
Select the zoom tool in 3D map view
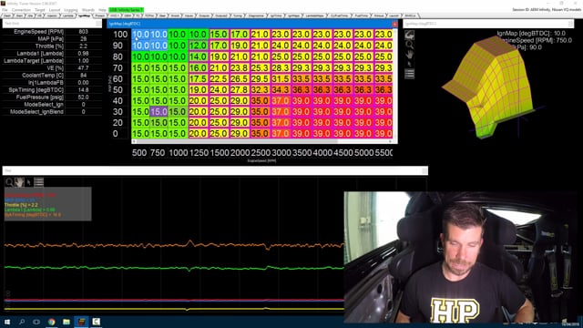pyautogui.click(x=409, y=45)
